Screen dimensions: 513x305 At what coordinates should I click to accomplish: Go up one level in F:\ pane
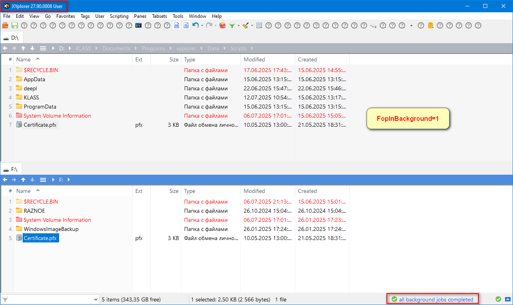point(23,179)
